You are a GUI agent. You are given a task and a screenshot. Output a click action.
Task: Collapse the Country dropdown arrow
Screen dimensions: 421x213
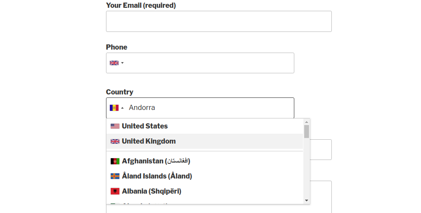tap(122, 108)
